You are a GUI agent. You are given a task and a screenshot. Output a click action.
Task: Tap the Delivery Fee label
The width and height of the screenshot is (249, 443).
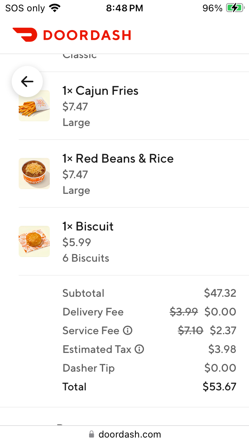pos(93,312)
